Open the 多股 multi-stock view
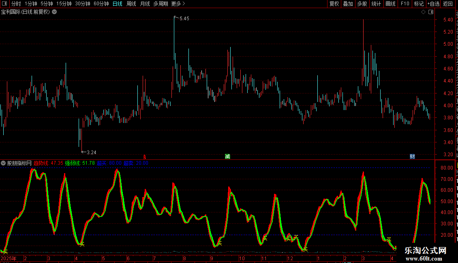 tap(362, 4)
